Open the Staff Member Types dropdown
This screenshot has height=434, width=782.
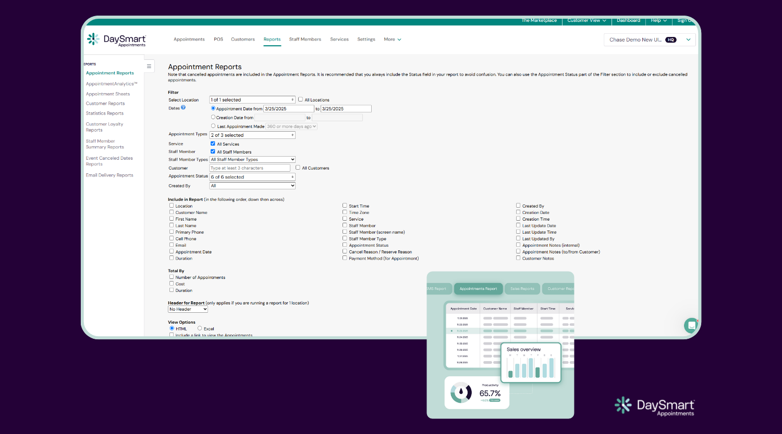[x=252, y=159]
